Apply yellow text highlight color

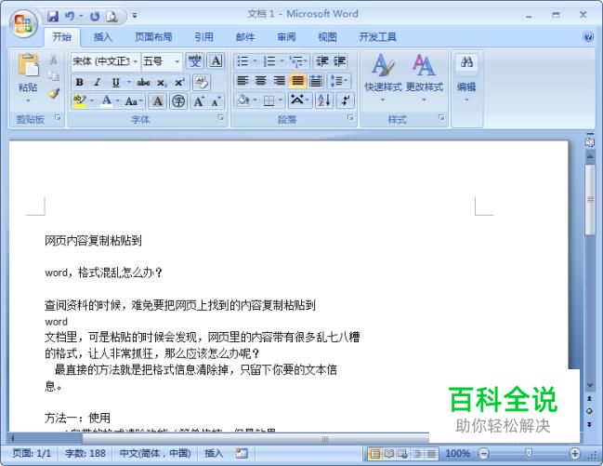click(80, 101)
